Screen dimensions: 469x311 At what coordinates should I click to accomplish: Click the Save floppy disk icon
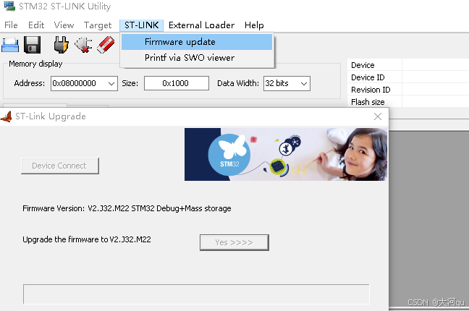click(x=33, y=45)
